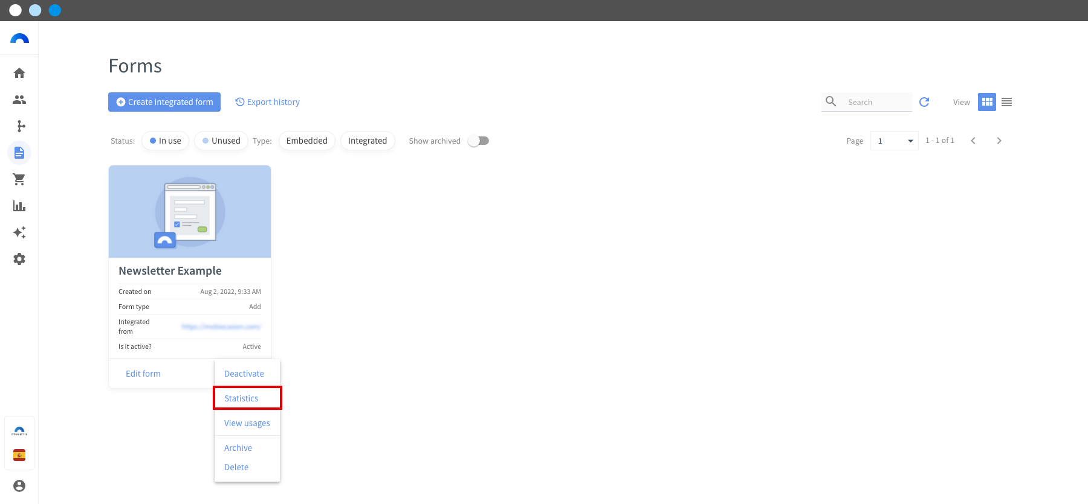The image size is (1088, 504).
Task: Filter by In use status
Action: [166, 141]
